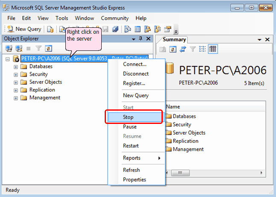276x197 pixels.
Task: Click Restart in the context menu
Action: [x=136, y=146]
